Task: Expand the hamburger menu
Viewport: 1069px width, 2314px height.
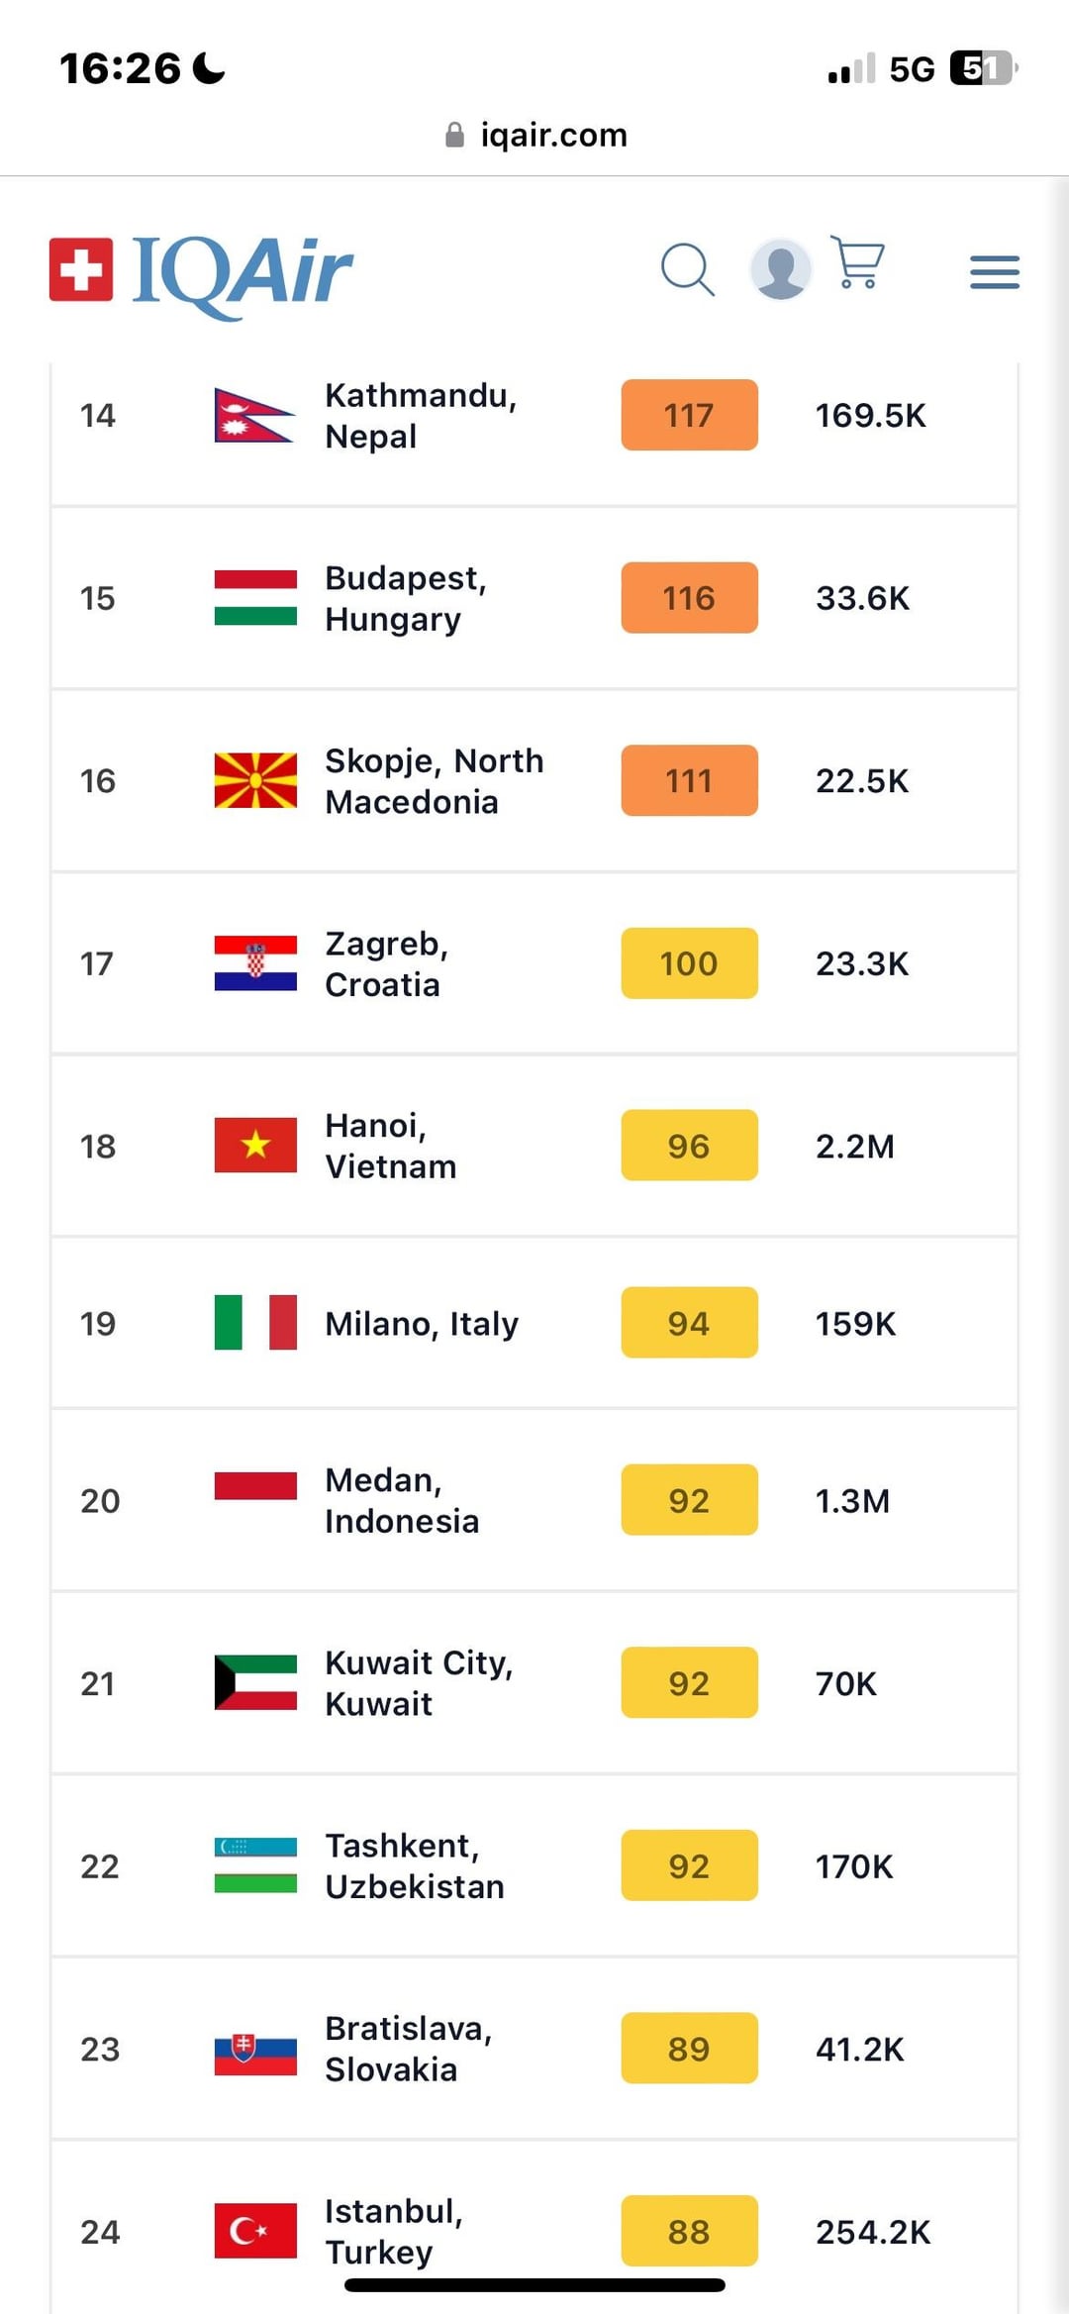Action: pos(995,272)
